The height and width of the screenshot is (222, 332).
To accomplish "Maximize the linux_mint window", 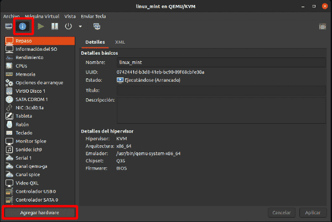I will click(x=314, y=6).
